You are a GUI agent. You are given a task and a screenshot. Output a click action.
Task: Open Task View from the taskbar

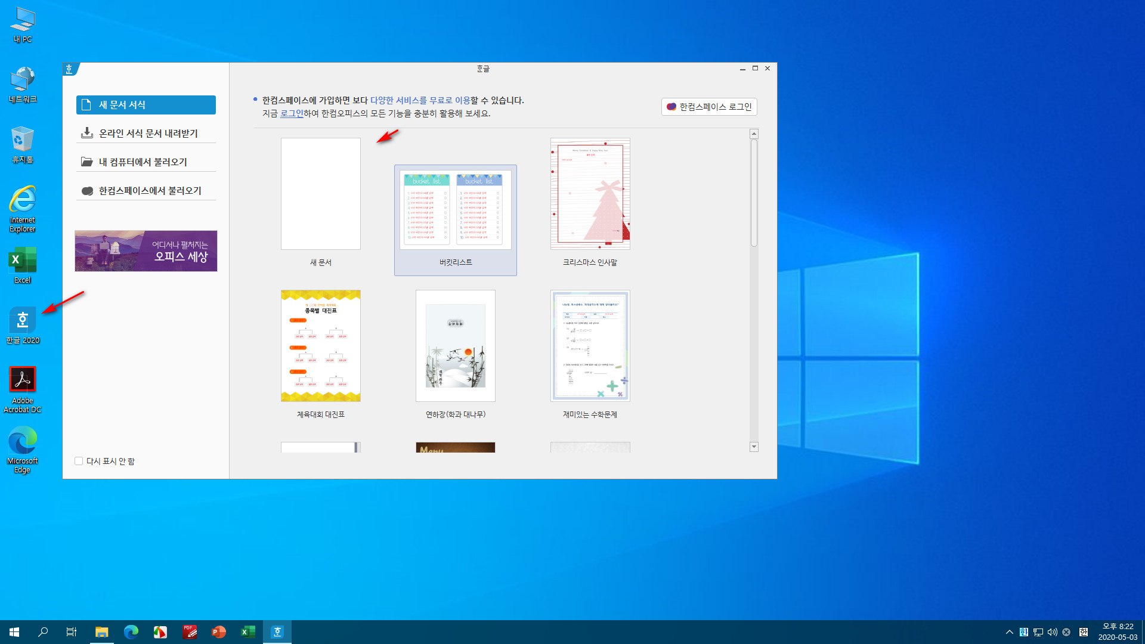[x=72, y=632]
